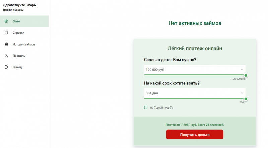Click the loan amount slider handle
268x148 pixels.
(246, 76)
